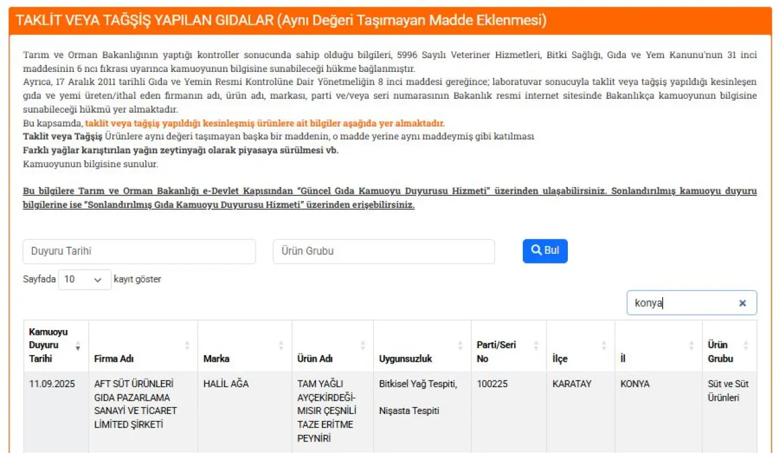Sort by Kamuoyu Duyuru Tarihi arrow icon
The width and height of the screenshot is (779, 453).
tap(78, 345)
